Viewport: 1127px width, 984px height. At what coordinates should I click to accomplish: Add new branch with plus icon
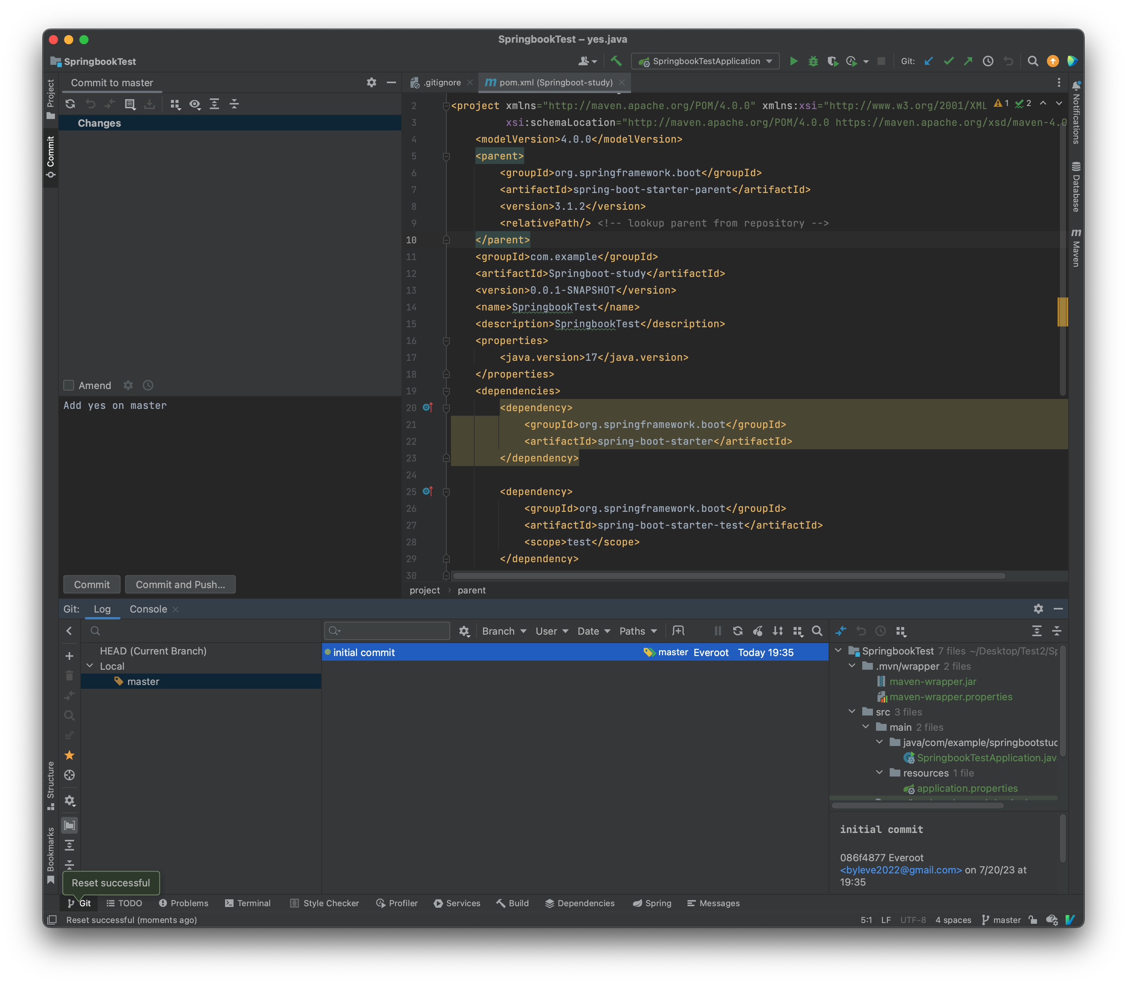(x=69, y=656)
